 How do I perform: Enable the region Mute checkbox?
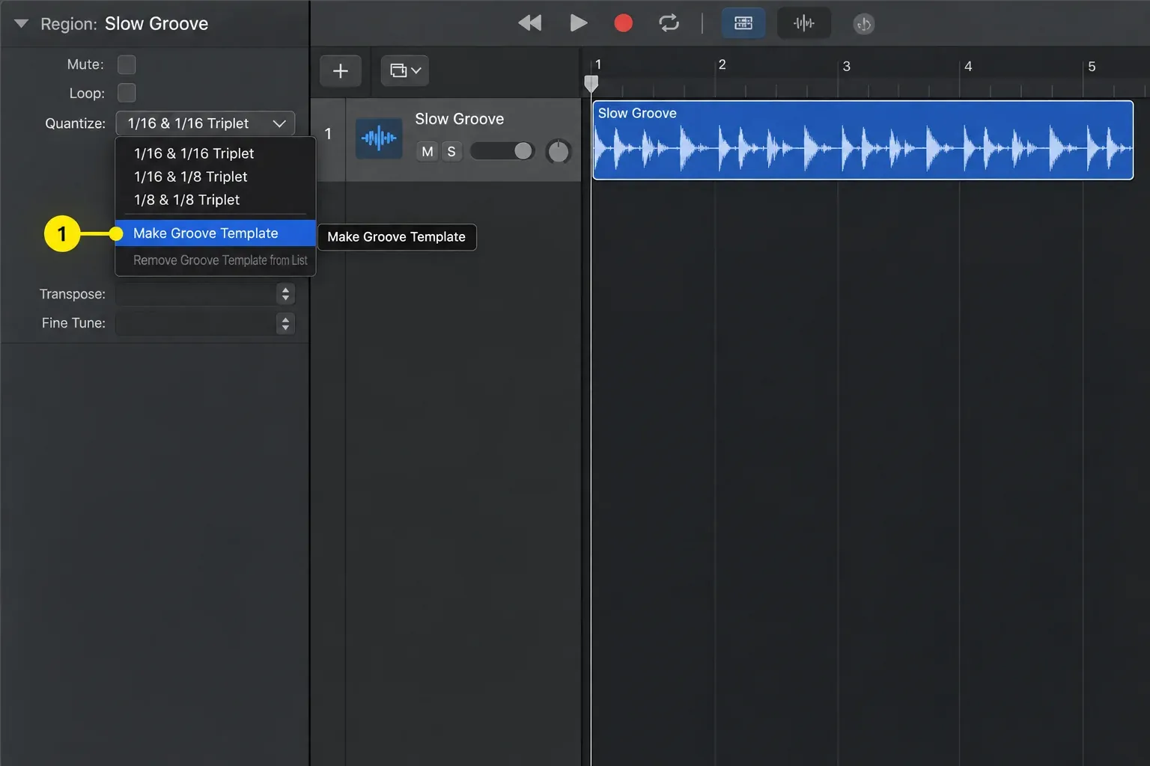click(x=127, y=64)
